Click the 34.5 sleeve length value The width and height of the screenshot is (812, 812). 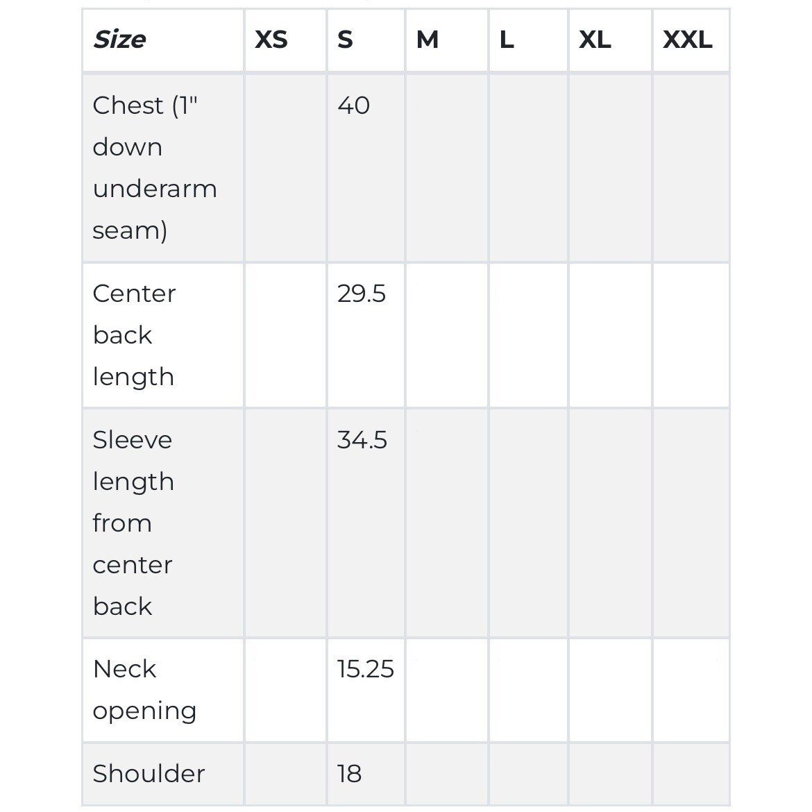pyautogui.click(x=362, y=440)
